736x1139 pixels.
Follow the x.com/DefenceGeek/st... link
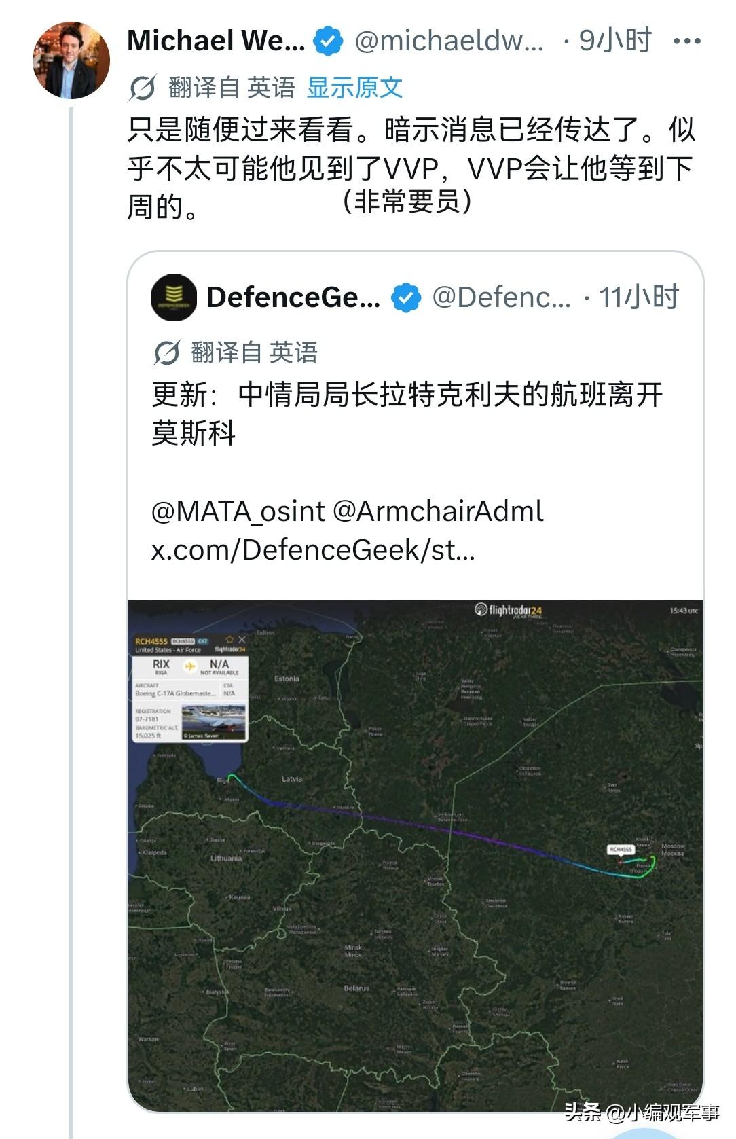coord(313,549)
